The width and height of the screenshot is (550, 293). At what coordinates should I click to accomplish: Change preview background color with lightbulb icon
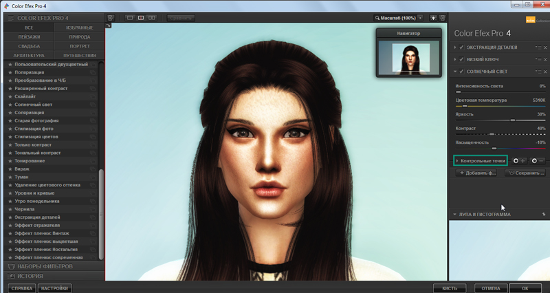pos(433,18)
